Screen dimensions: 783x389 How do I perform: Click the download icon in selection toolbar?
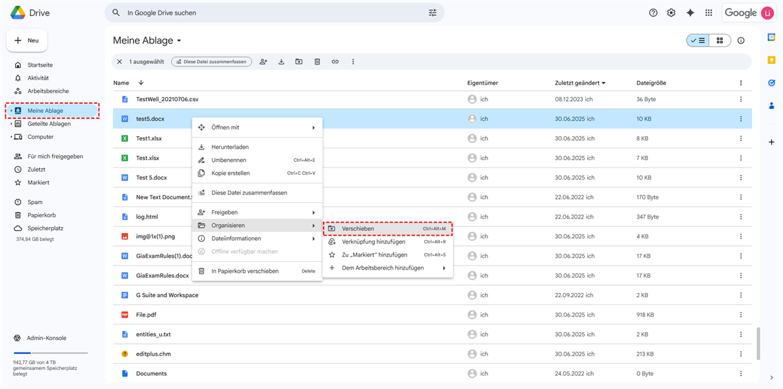(281, 61)
